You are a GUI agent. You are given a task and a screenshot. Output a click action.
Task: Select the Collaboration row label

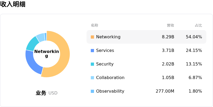coord(110,78)
